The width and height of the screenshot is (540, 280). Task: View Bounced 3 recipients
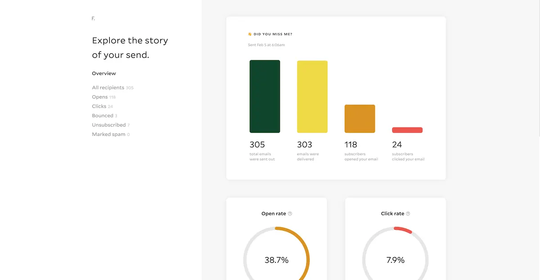[x=104, y=116]
